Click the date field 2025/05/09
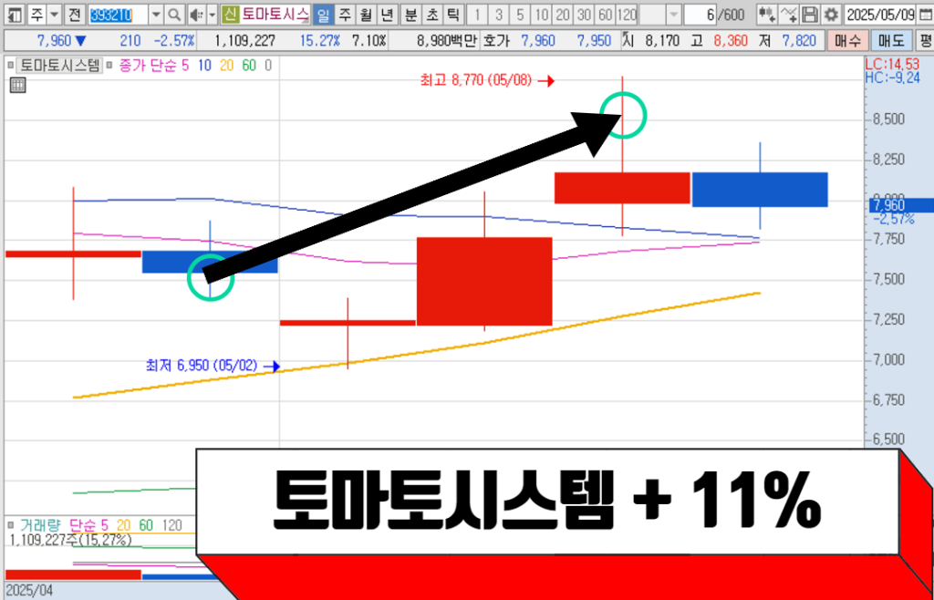 tap(880, 14)
